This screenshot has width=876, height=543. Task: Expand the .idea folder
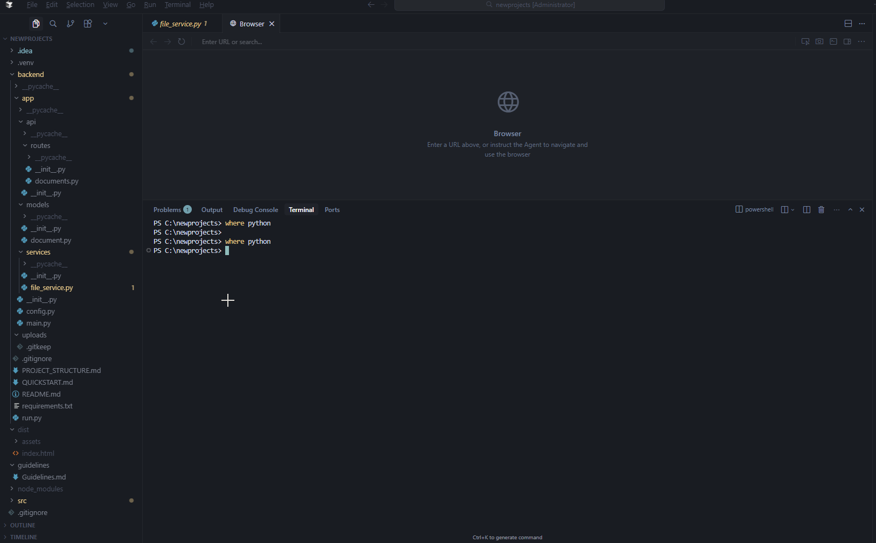coord(71,51)
